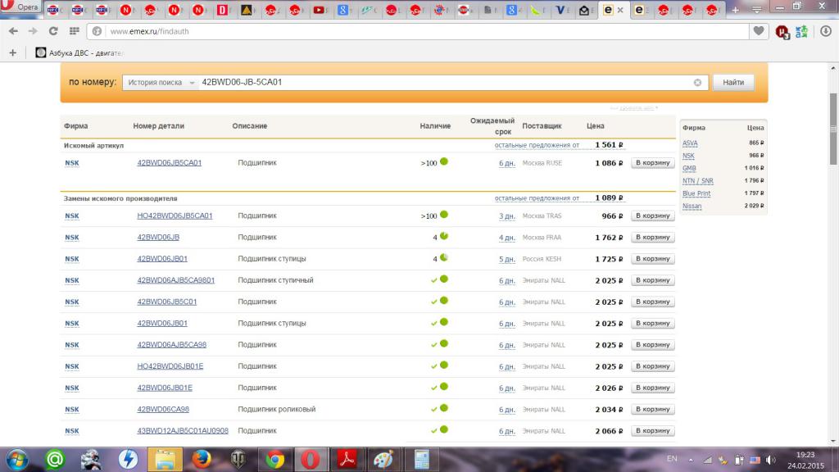Image resolution: width=839 pixels, height=472 pixels.
Task: Open Opera menu button
Action: point(20,7)
